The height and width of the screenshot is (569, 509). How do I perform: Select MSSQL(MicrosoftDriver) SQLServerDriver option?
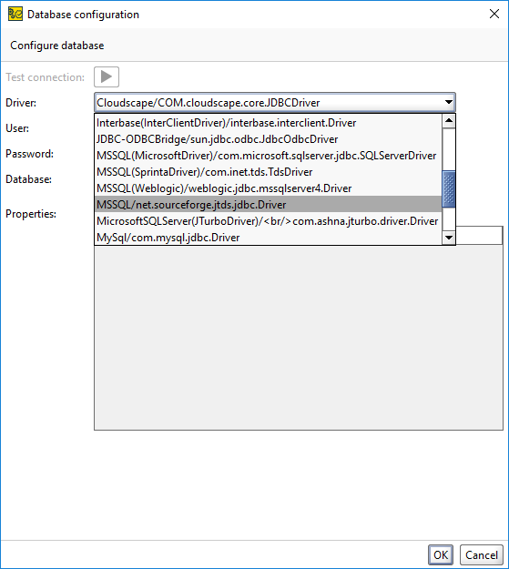(x=269, y=156)
